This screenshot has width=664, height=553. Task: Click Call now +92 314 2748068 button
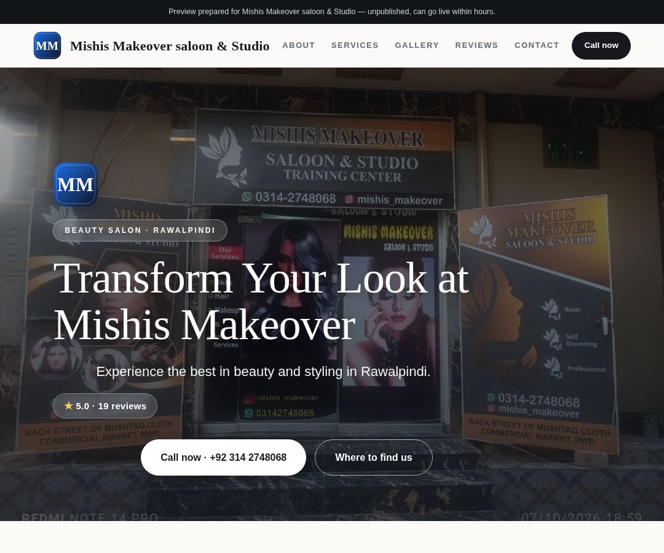[x=223, y=457]
